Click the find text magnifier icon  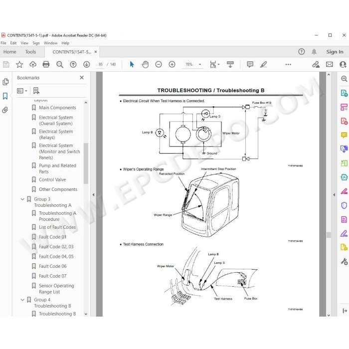click(60, 64)
